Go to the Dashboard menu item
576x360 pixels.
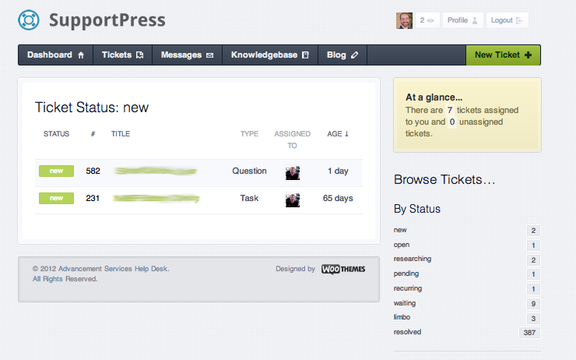(x=55, y=55)
